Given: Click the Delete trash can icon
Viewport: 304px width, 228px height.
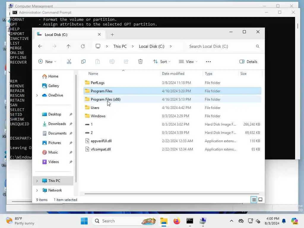Looking at the screenshot, I should [140, 62].
